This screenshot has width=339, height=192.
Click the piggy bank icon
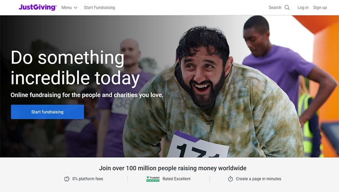pos(67,179)
